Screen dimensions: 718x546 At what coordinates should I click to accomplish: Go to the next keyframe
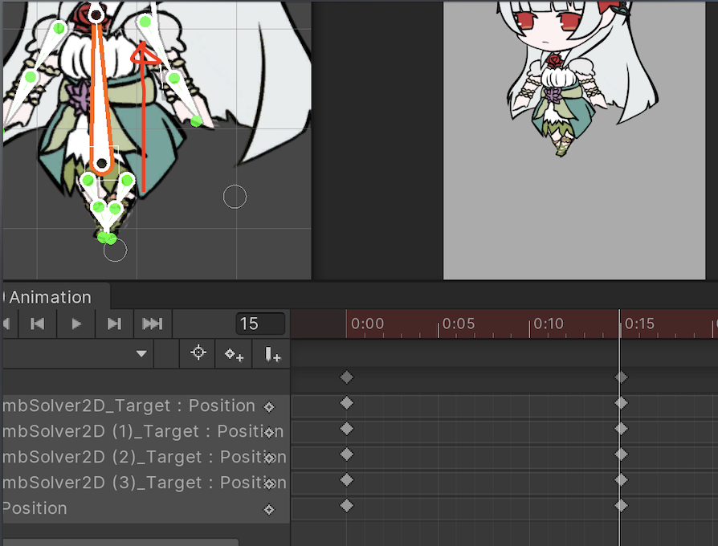point(115,324)
